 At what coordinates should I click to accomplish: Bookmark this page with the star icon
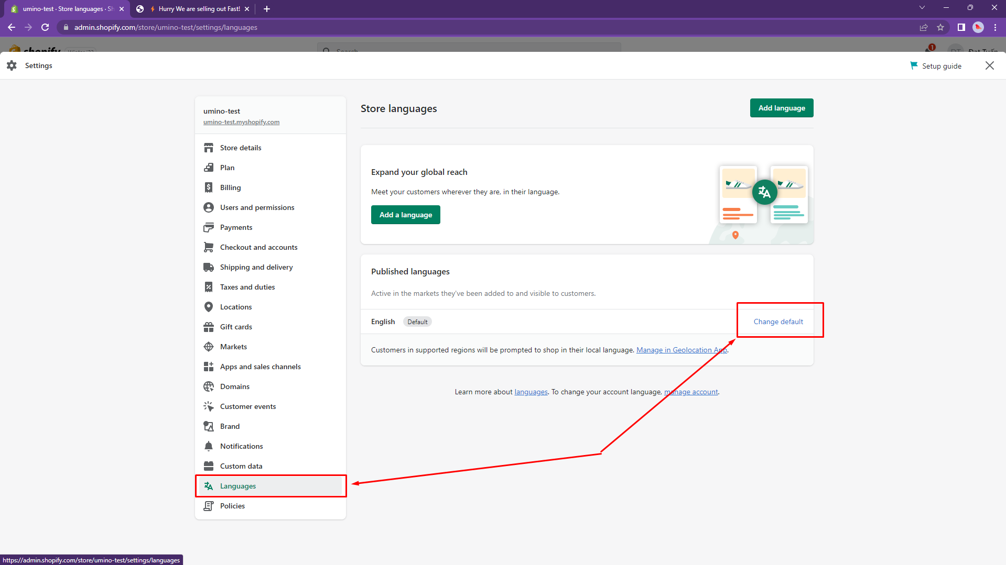pyautogui.click(x=940, y=27)
